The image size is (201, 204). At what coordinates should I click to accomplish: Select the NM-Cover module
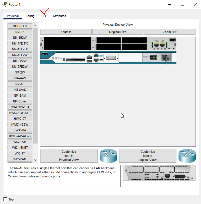point(20,101)
